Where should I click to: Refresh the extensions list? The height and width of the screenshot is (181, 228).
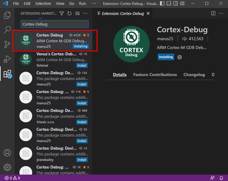[70, 13]
